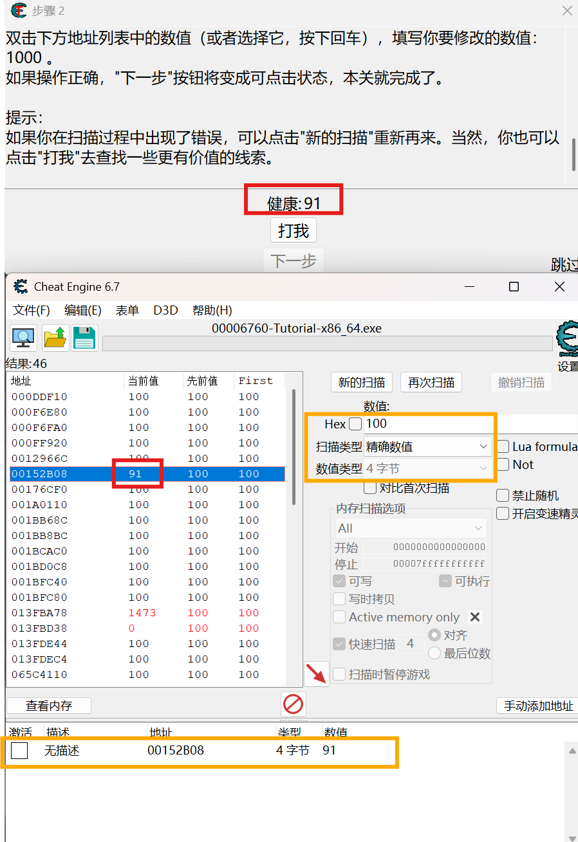578x842 pixels.
Task: Click Cheat Engine title bar logo icon
Action: pyautogui.click(x=21, y=286)
